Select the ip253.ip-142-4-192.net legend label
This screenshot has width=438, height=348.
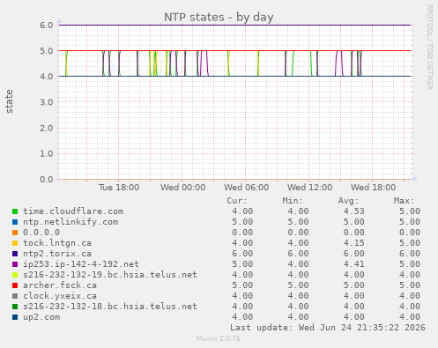click(x=81, y=264)
